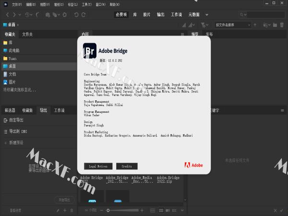The width and height of the screenshot is (288, 216).
Task: Go back with the left arrow icon
Action: 7,14
